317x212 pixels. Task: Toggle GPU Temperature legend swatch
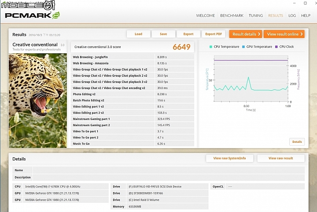[x=243, y=47]
